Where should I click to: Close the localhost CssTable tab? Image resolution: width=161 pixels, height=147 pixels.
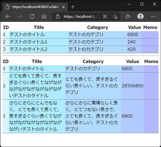tap(63, 7)
